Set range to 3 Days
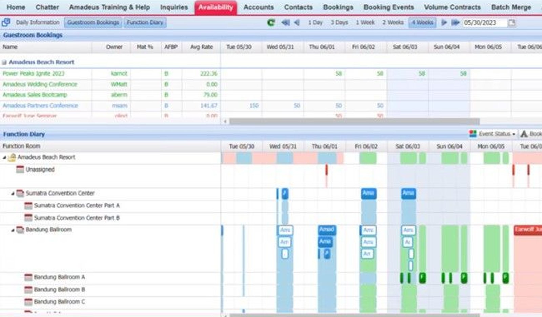 [x=339, y=22]
